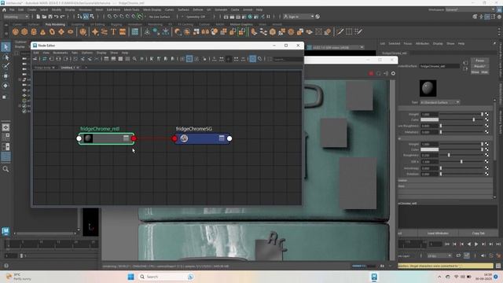The image size is (503, 283).
Task: Open the Mesh Tools menu
Action: point(131,10)
